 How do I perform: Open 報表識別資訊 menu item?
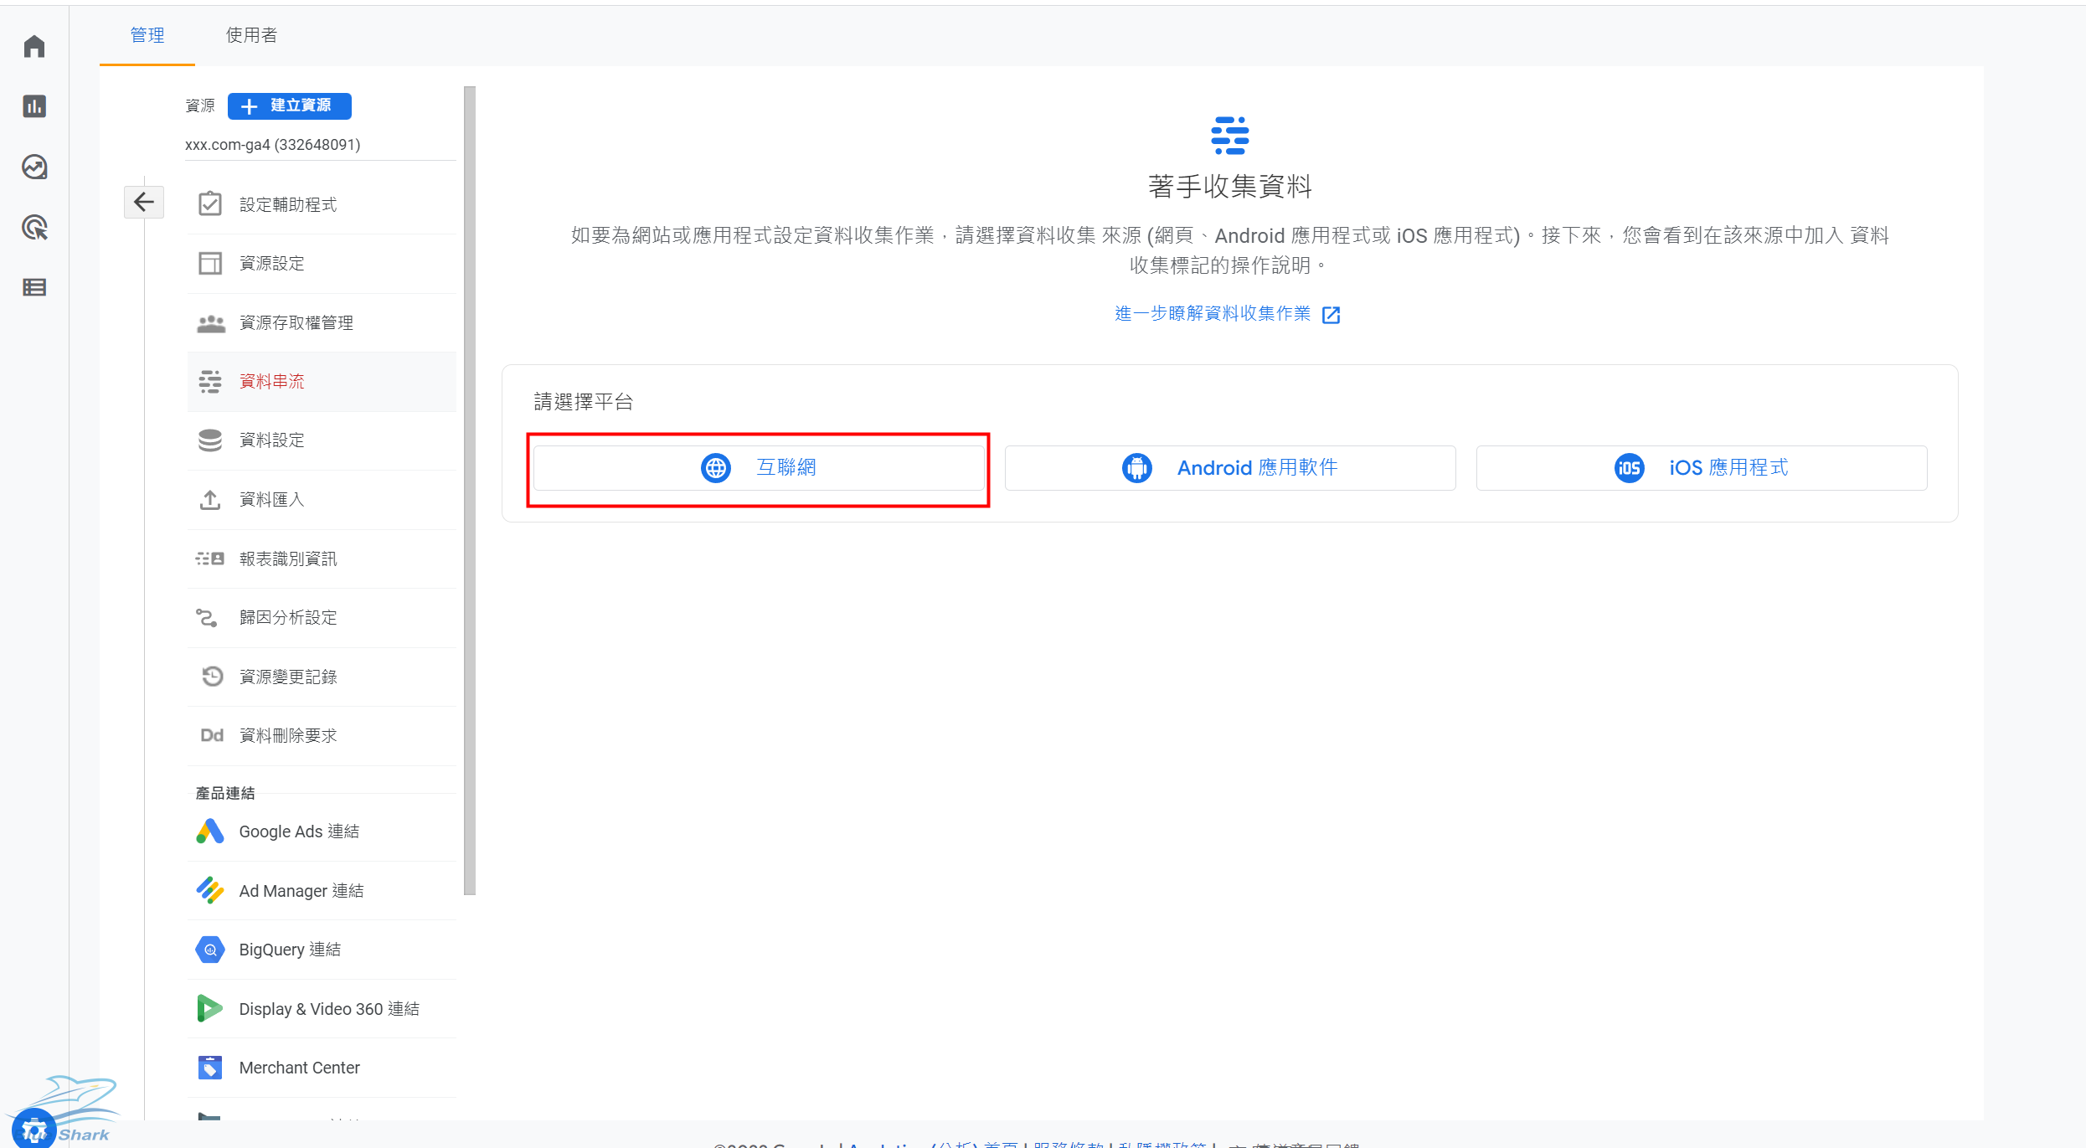point(322,559)
